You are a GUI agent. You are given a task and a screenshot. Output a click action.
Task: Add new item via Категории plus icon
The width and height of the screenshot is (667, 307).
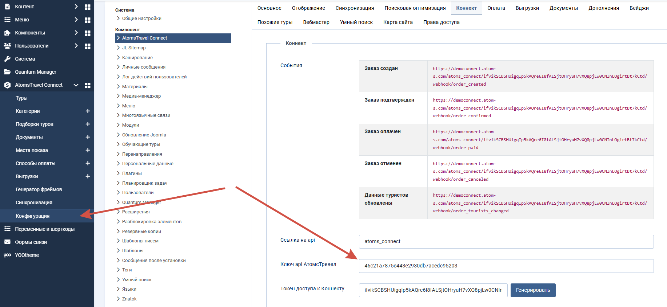[88, 111]
